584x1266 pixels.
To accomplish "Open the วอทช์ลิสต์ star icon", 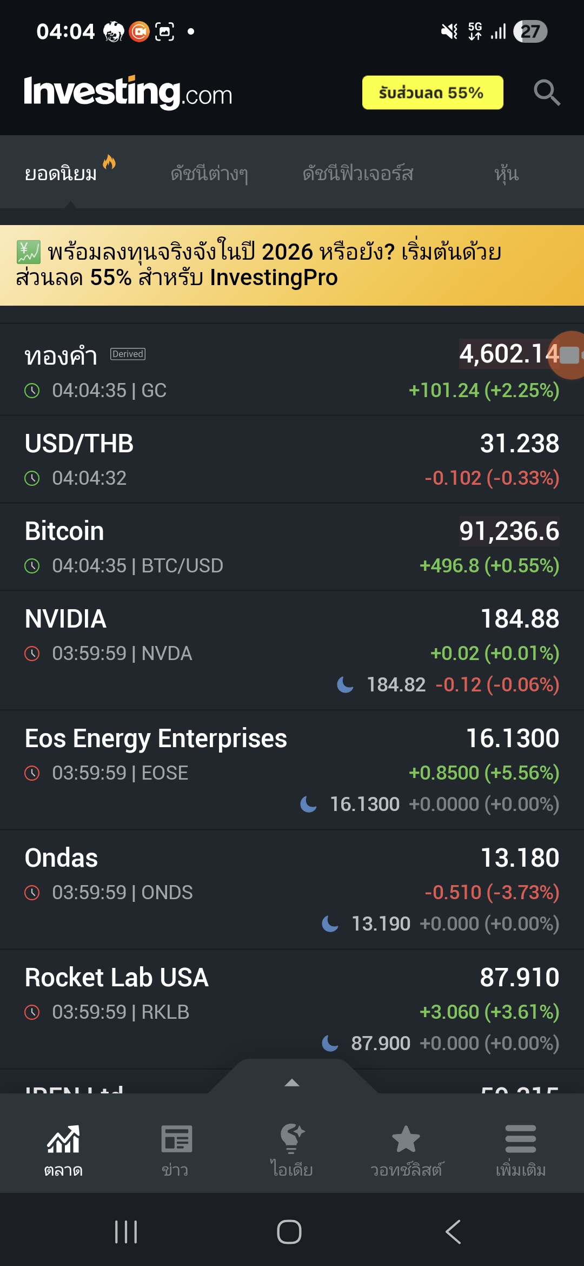I will click(x=406, y=1139).
